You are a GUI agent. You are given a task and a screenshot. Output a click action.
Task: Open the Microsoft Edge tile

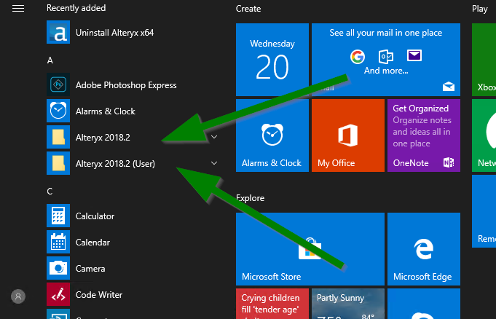coord(424,249)
